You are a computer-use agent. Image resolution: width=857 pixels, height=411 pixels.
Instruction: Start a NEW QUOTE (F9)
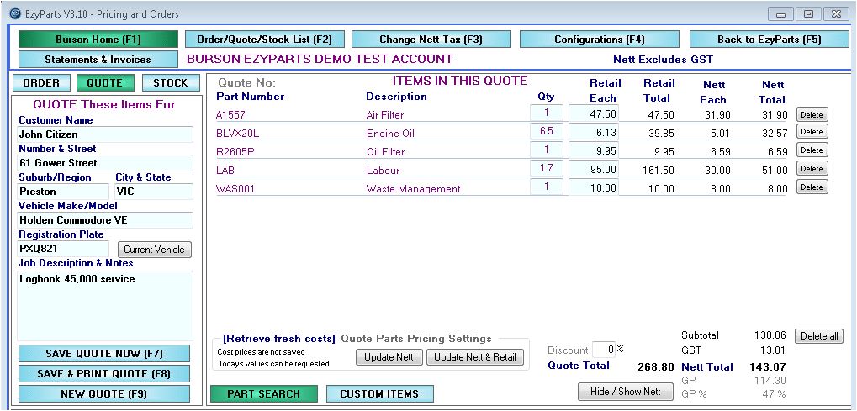pyautogui.click(x=103, y=394)
